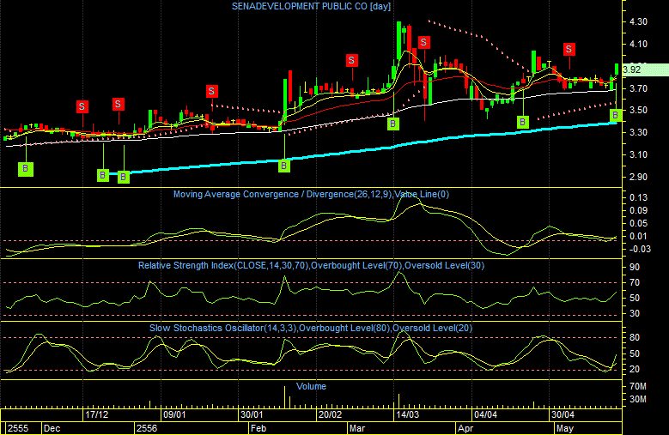Click the B buy marker in mid-May

(x=615, y=115)
